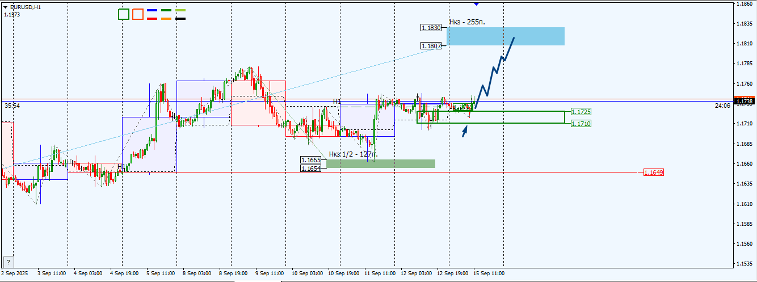757x282 pixels.
Task: Click the 1.1860 value on price scale
Action: coord(745,4)
